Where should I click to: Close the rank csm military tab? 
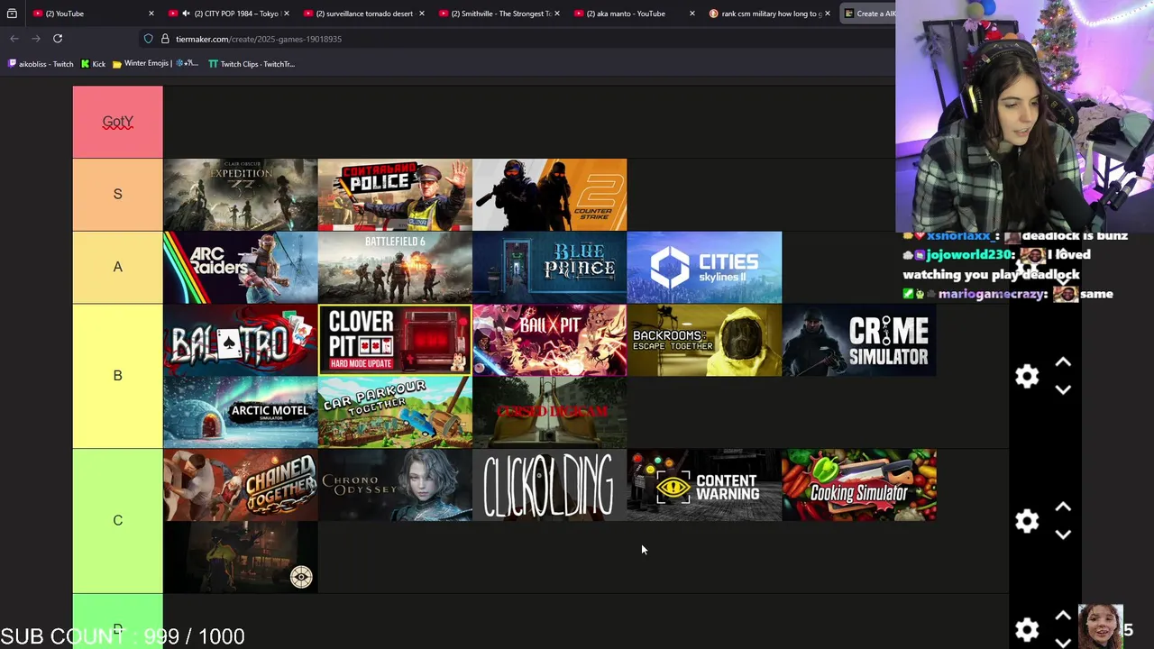click(x=828, y=14)
